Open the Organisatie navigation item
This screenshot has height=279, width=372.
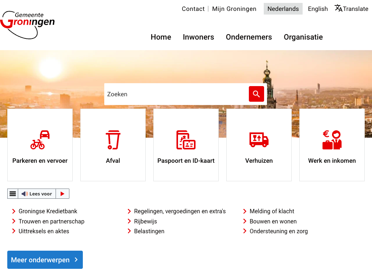pos(303,37)
